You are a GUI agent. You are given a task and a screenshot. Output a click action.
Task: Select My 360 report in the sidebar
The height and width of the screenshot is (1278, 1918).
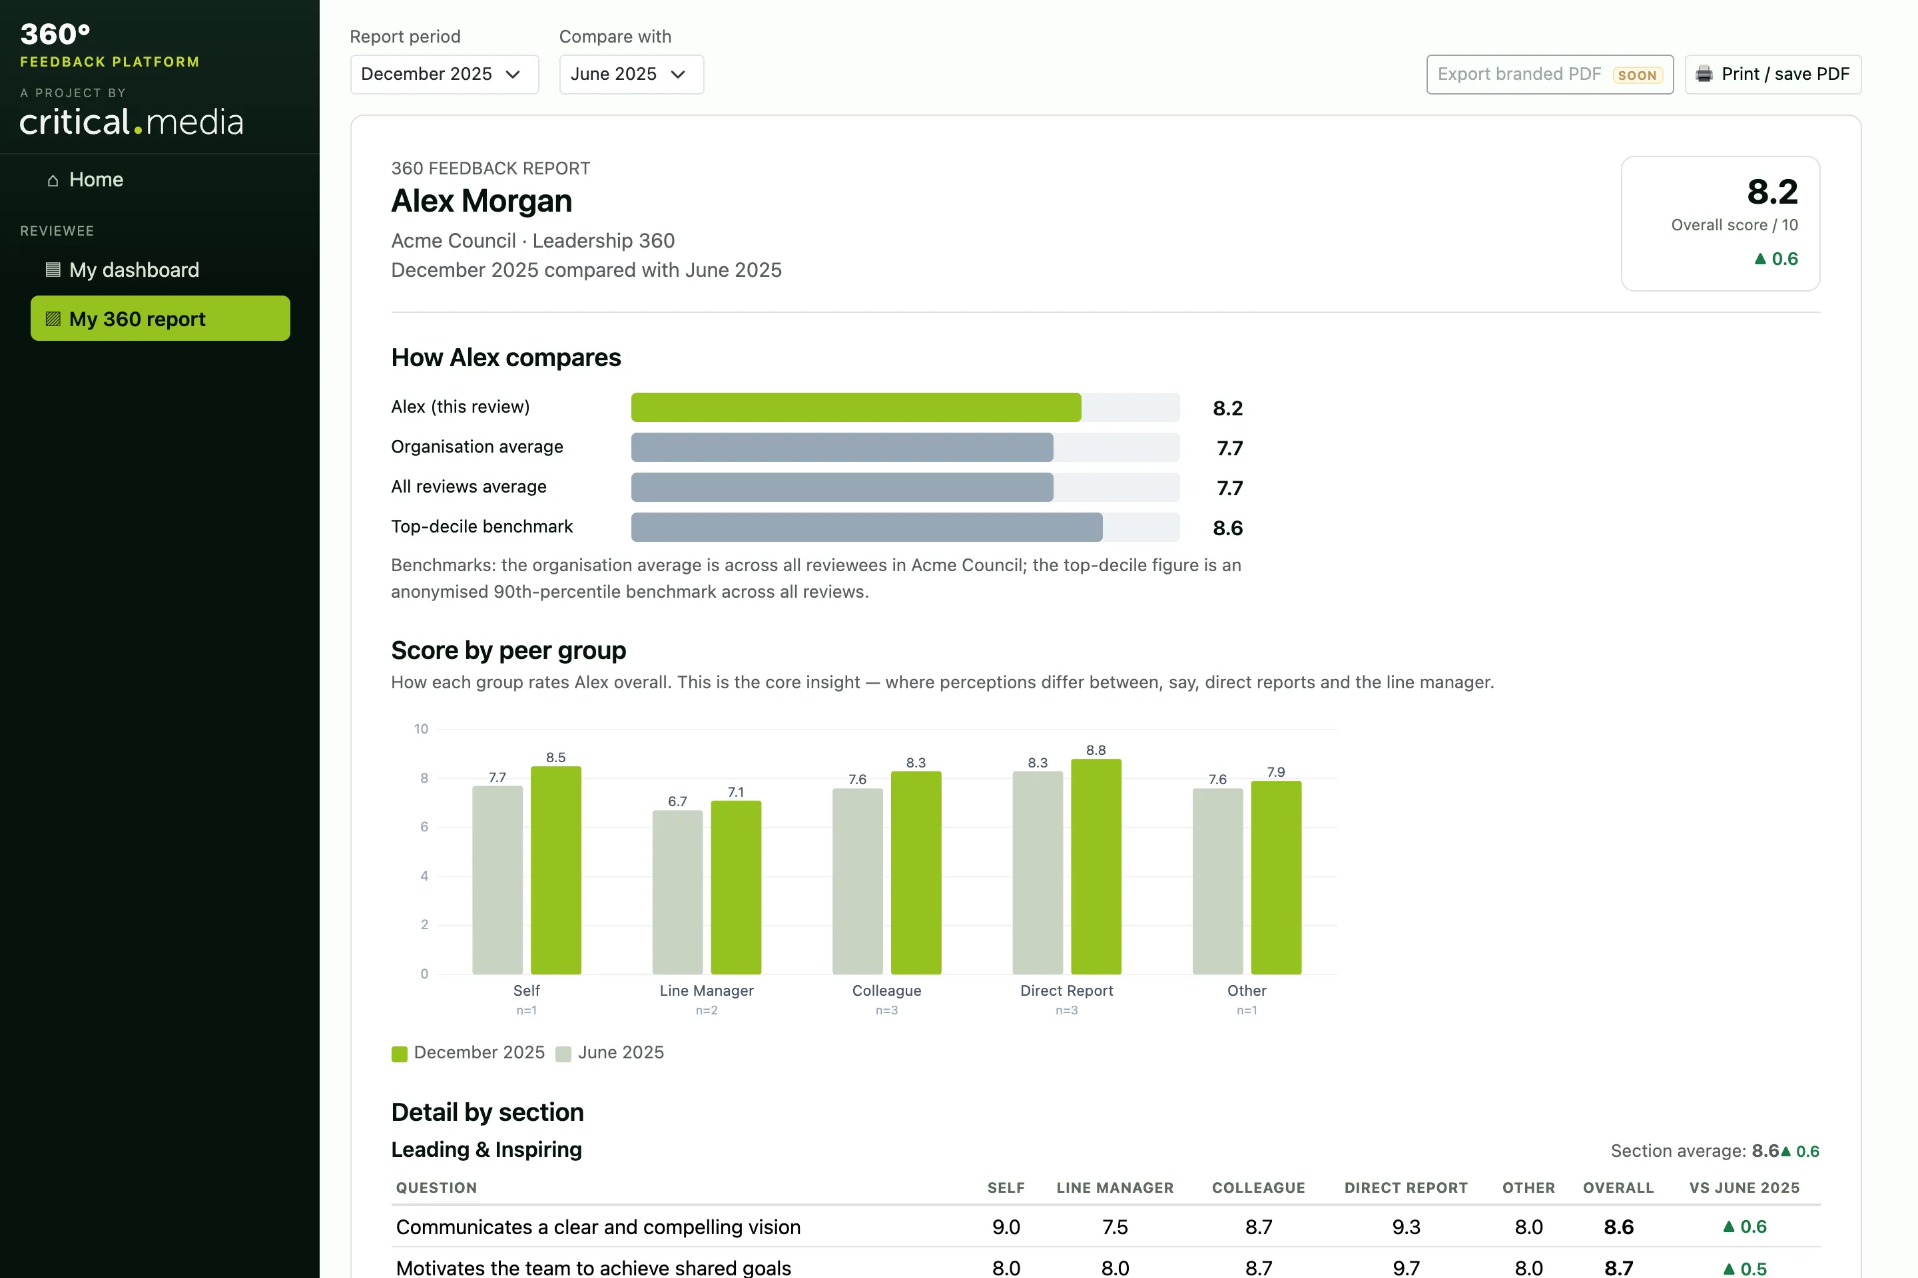160,319
